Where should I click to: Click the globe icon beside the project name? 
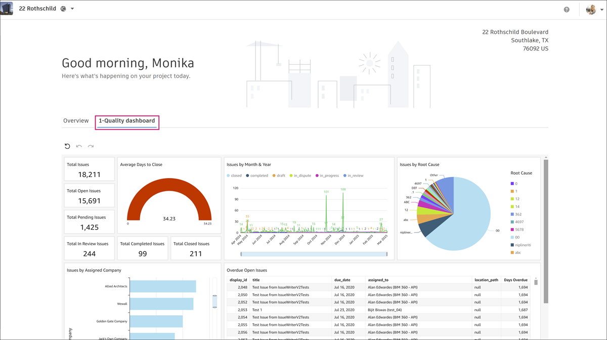pyautogui.click(x=63, y=9)
